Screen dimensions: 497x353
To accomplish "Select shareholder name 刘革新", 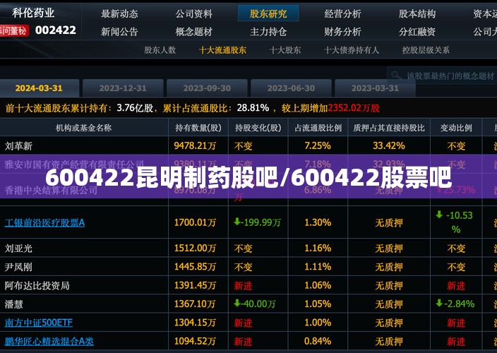I will tap(18, 145).
